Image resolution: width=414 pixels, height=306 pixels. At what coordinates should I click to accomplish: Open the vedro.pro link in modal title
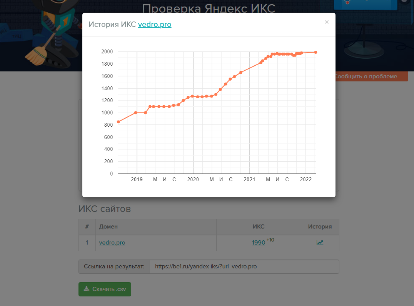[155, 25]
